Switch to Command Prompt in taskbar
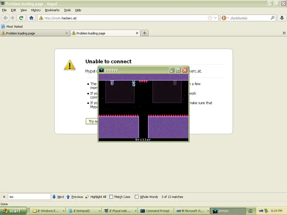This screenshot has height=215, width=287. (155, 211)
